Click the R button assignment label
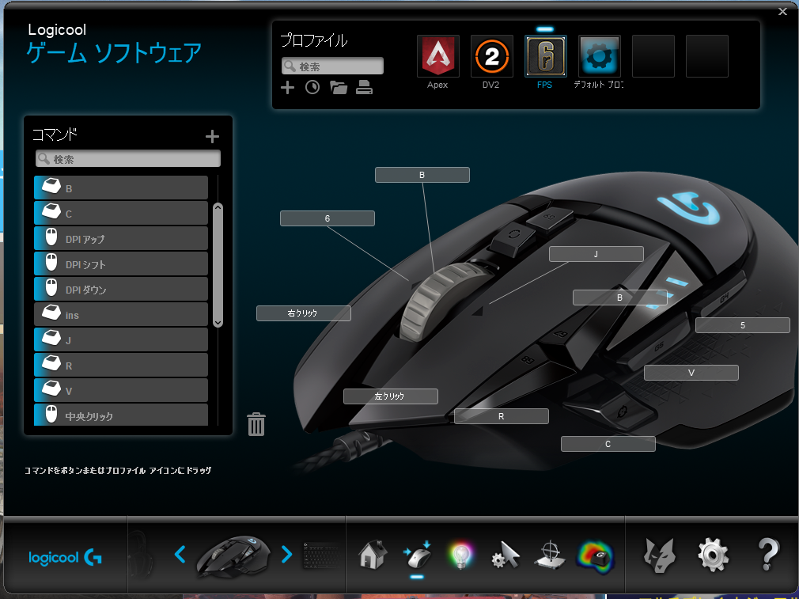This screenshot has height=599, width=799. click(502, 416)
